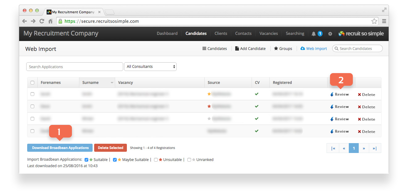
Task: Click the red star in the Source column
Action: click(x=209, y=106)
